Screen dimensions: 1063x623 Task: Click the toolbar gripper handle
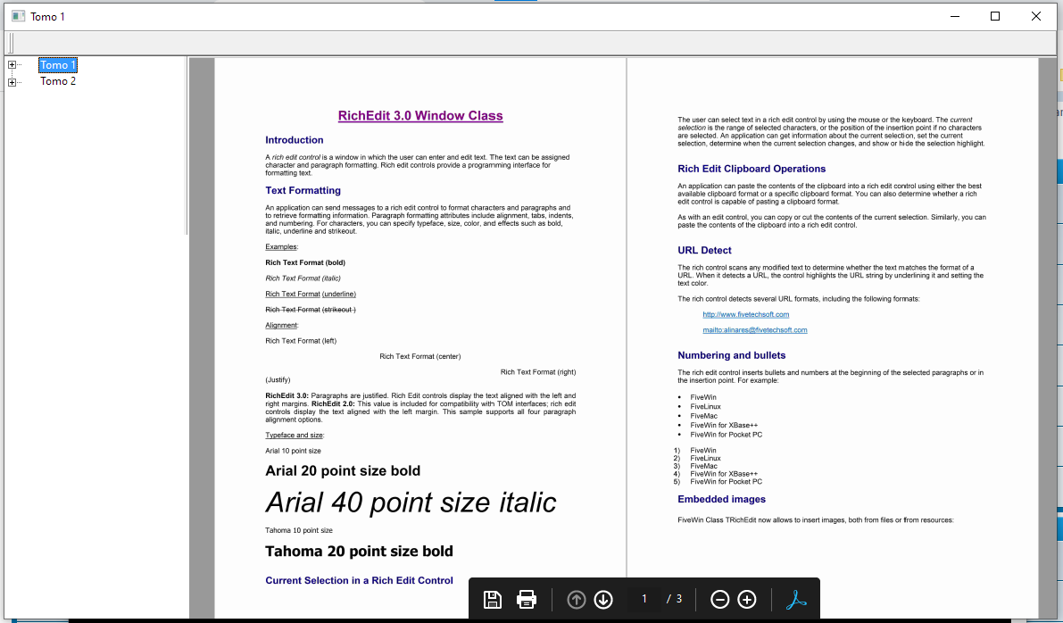[11, 43]
